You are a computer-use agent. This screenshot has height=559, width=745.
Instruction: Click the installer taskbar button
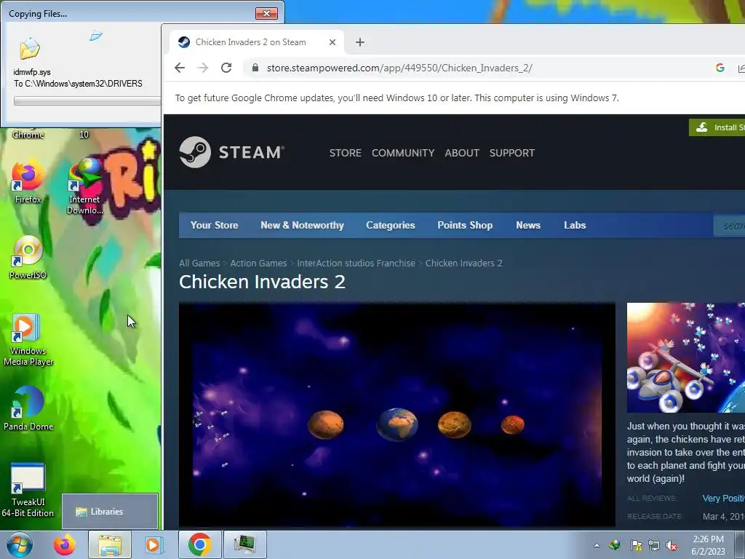coord(244,545)
